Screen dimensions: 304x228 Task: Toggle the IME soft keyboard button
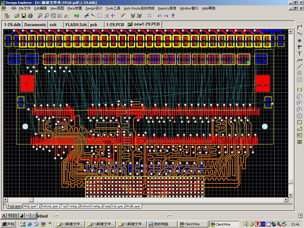(x=33, y=216)
